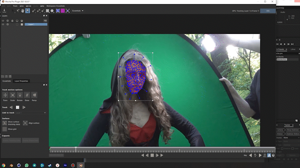Go to previous keyframe
Screen dimensions: 300x168
250,155
